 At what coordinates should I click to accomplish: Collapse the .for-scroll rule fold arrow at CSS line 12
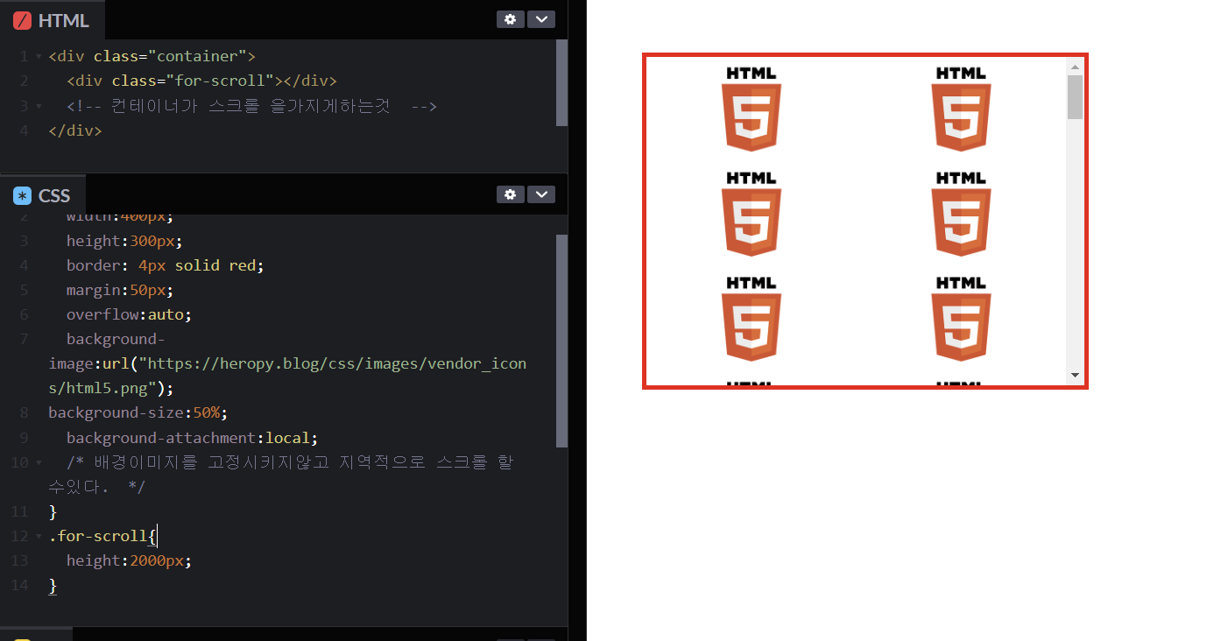tap(39, 536)
